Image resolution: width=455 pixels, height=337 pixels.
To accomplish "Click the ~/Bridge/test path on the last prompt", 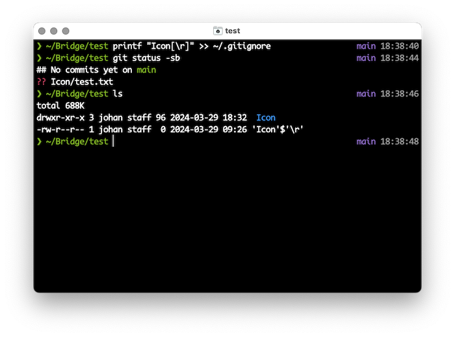I will coord(77,142).
